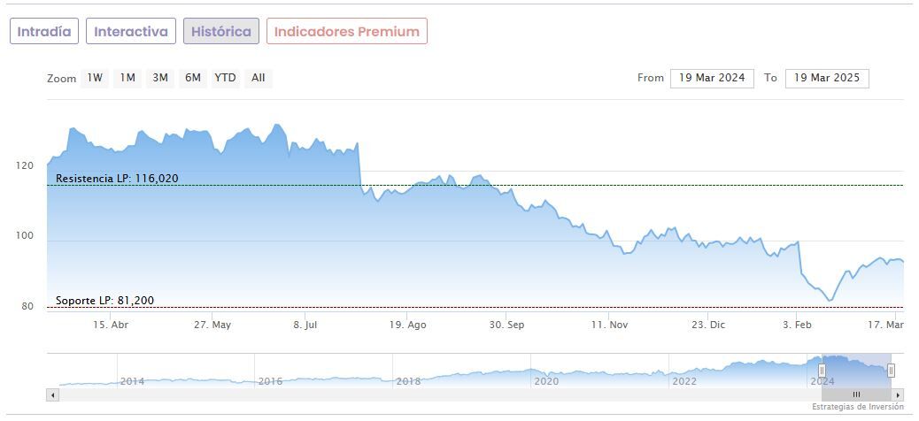
Task: Click the Resistencia LP line label
Action: tap(117, 179)
